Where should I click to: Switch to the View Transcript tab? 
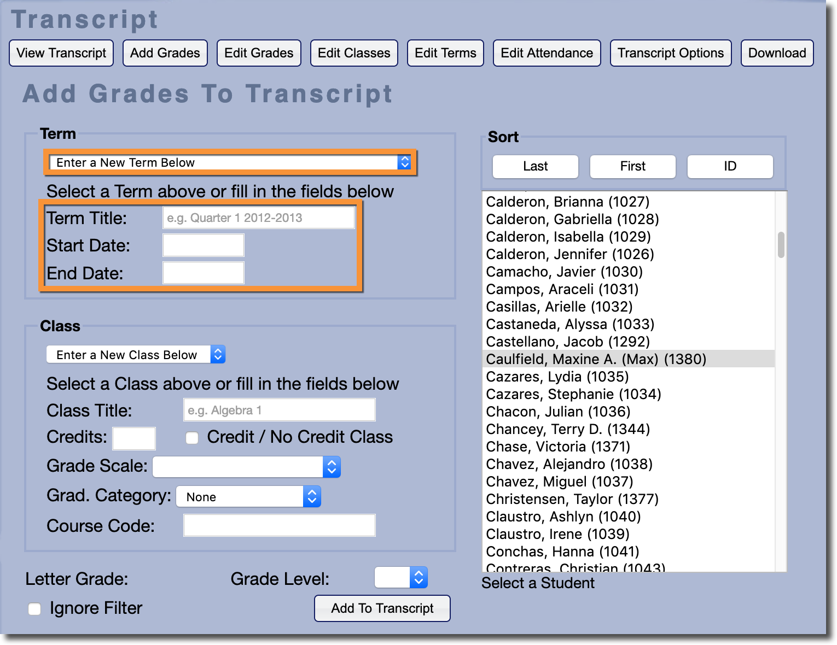coord(61,53)
